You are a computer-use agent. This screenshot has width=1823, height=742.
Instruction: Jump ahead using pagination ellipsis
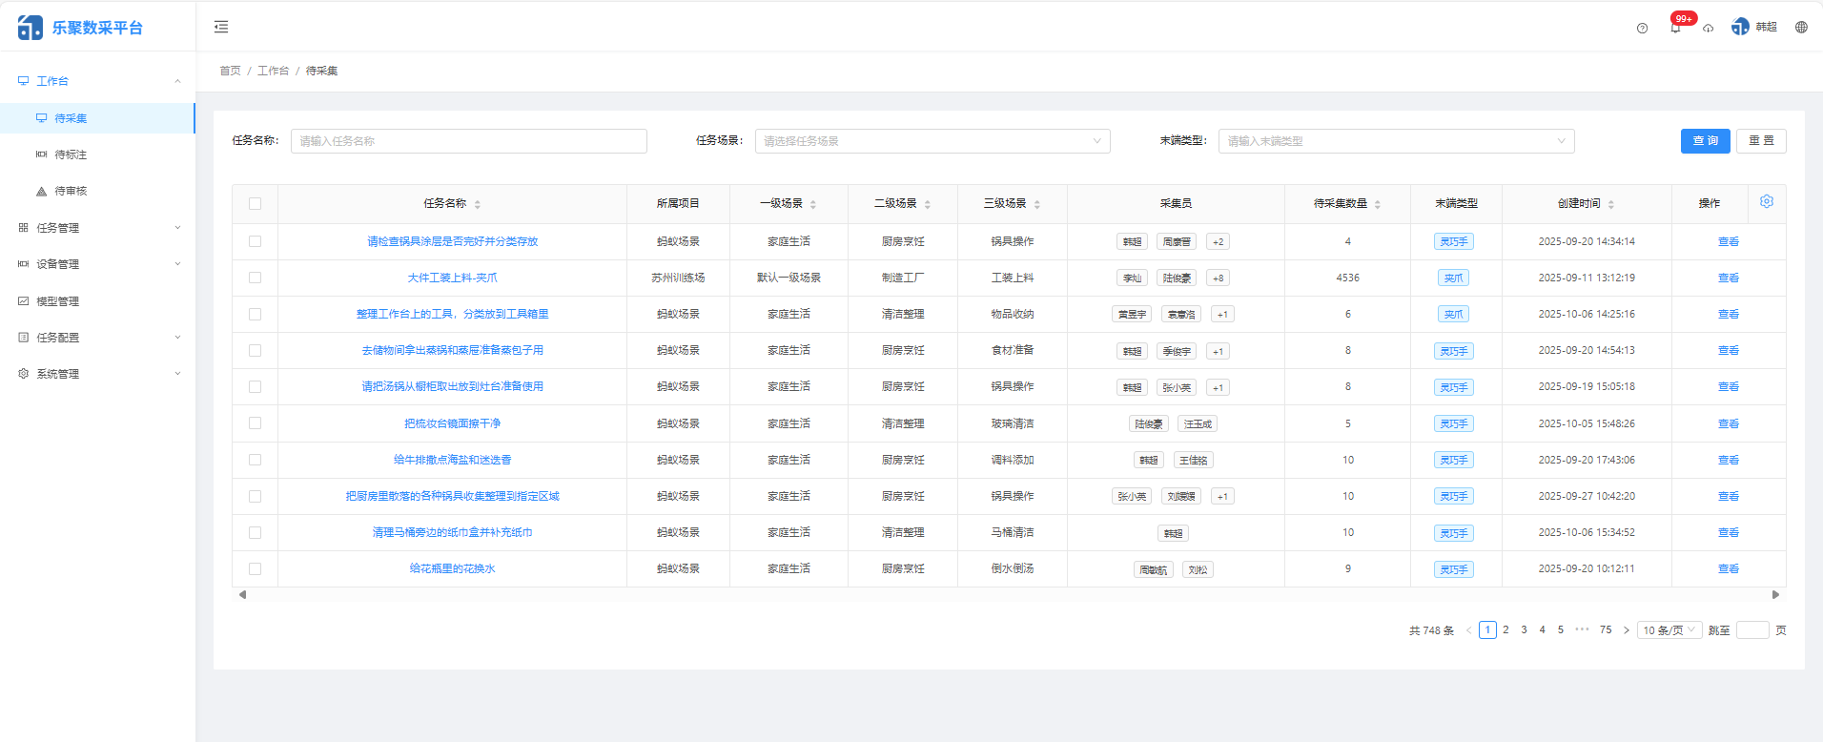(1583, 629)
